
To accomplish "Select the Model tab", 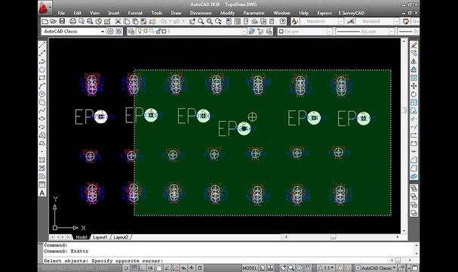I will 81,237.
